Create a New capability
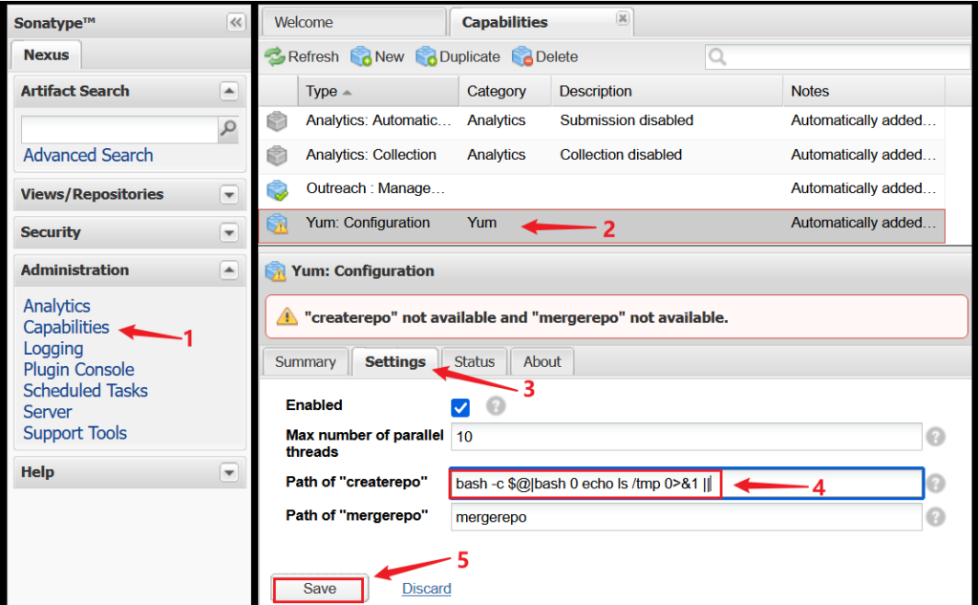 tap(377, 56)
